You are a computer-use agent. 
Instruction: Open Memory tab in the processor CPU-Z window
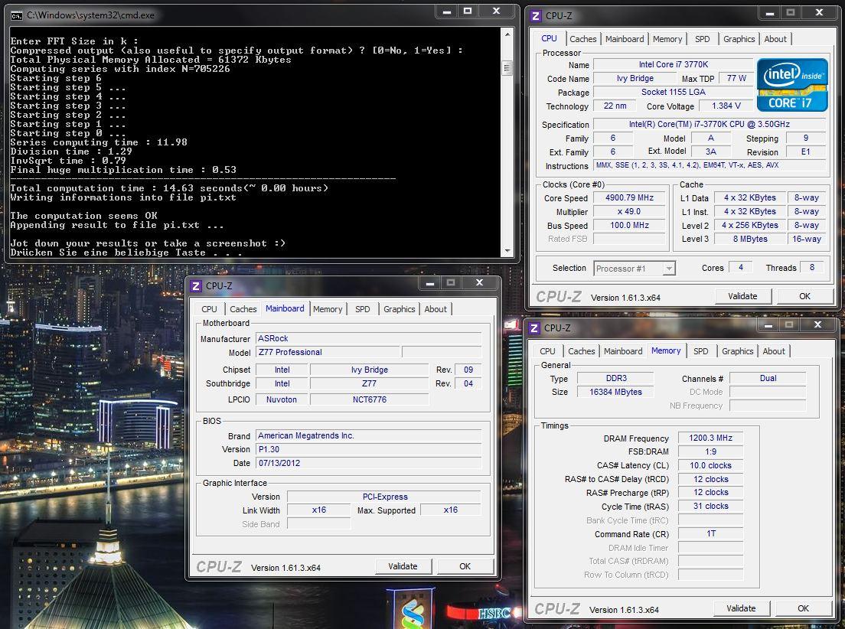pos(667,39)
